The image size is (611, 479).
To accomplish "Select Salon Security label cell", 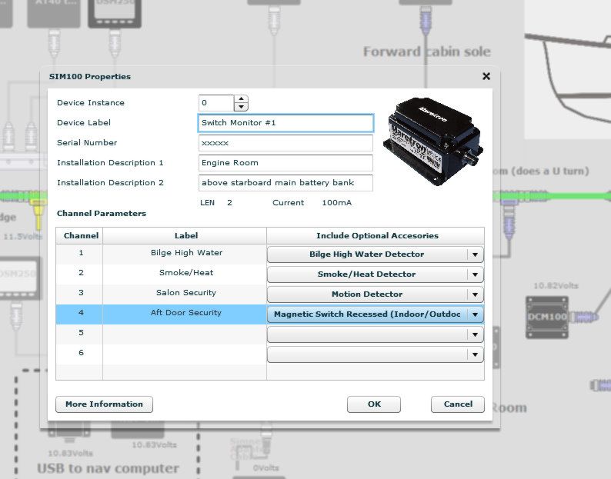I will 185,294.
